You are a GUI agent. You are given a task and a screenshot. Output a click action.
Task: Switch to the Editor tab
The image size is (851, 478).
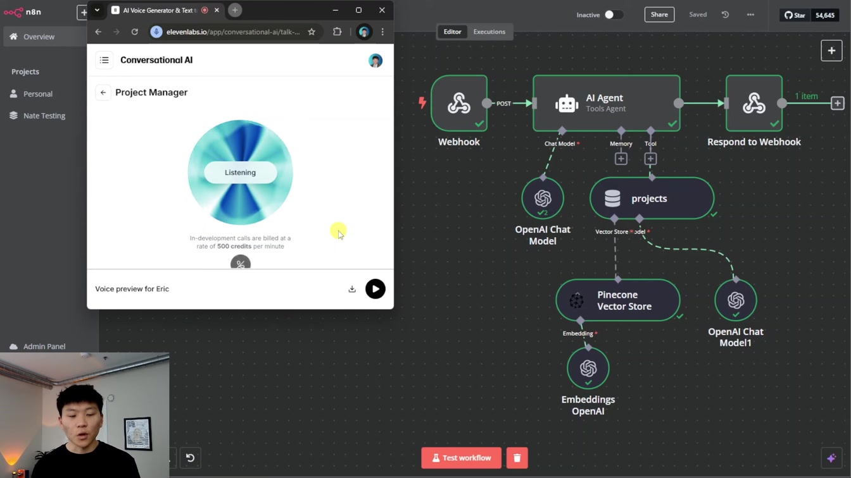click(452, 32)
